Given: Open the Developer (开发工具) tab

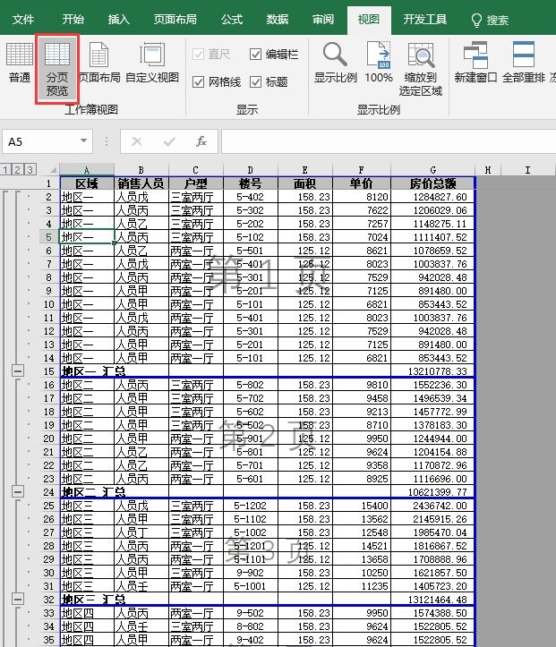Looking at the screenshot, I should click(425, 20).
